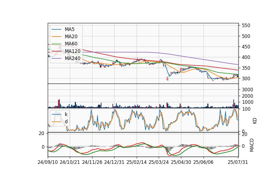The image size is (265, 191).
Task: Click the 25/07/31 date tick label
Action: [238, 162]
